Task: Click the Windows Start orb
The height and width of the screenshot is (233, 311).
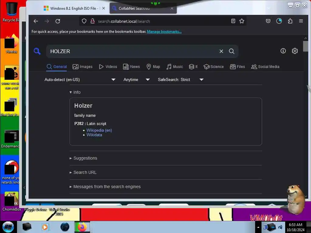Action: tap(8, 227)
